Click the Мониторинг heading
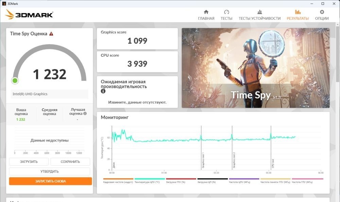Viewport: 340px width, 202px height. coord(115,117)
